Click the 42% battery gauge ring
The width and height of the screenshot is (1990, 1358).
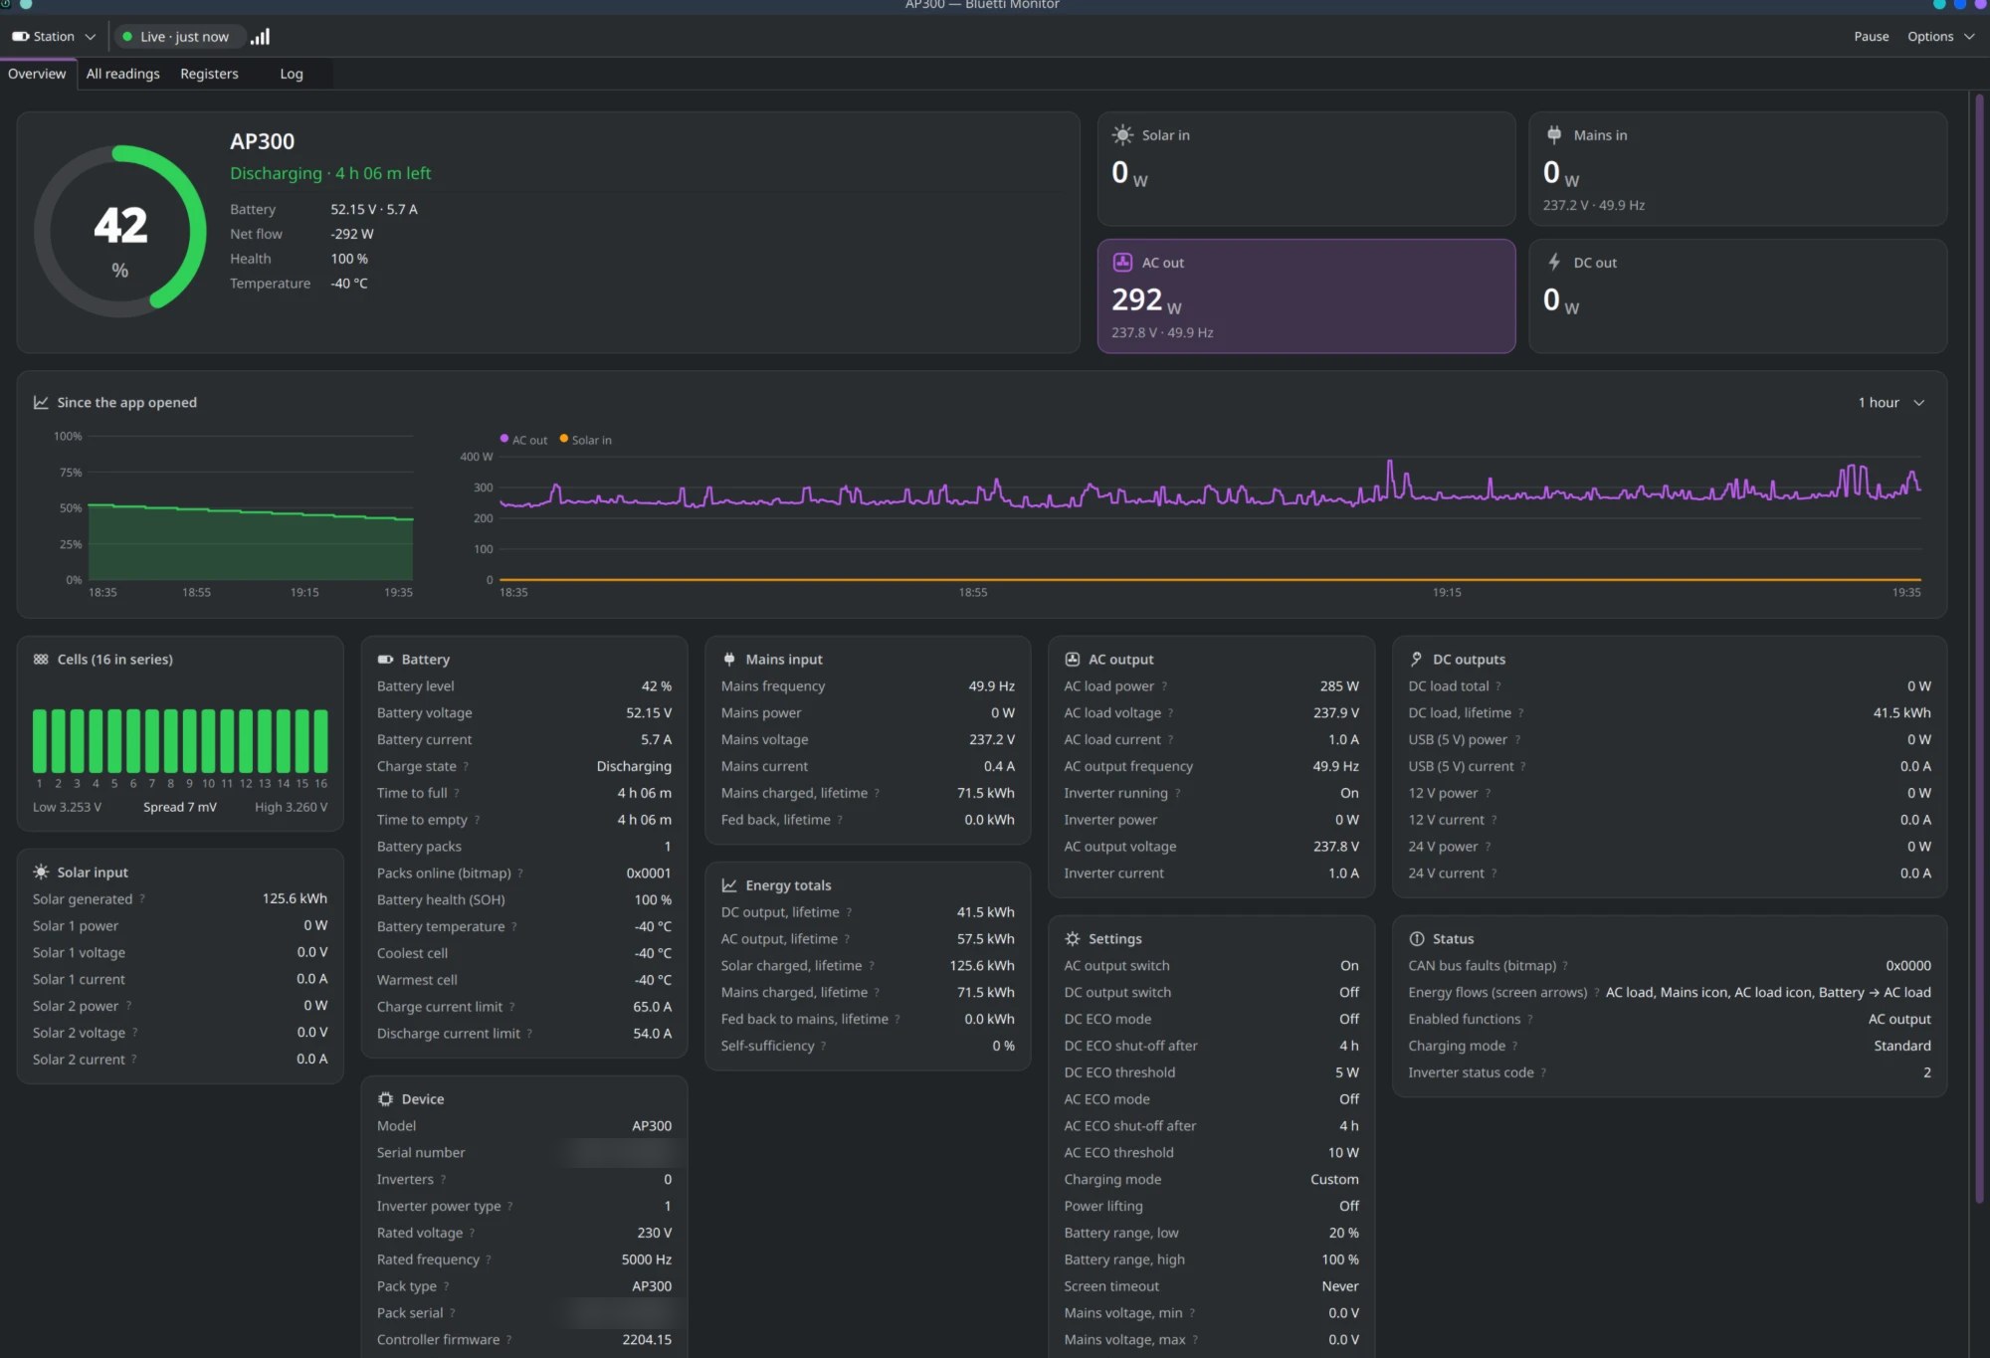point(120,232)
